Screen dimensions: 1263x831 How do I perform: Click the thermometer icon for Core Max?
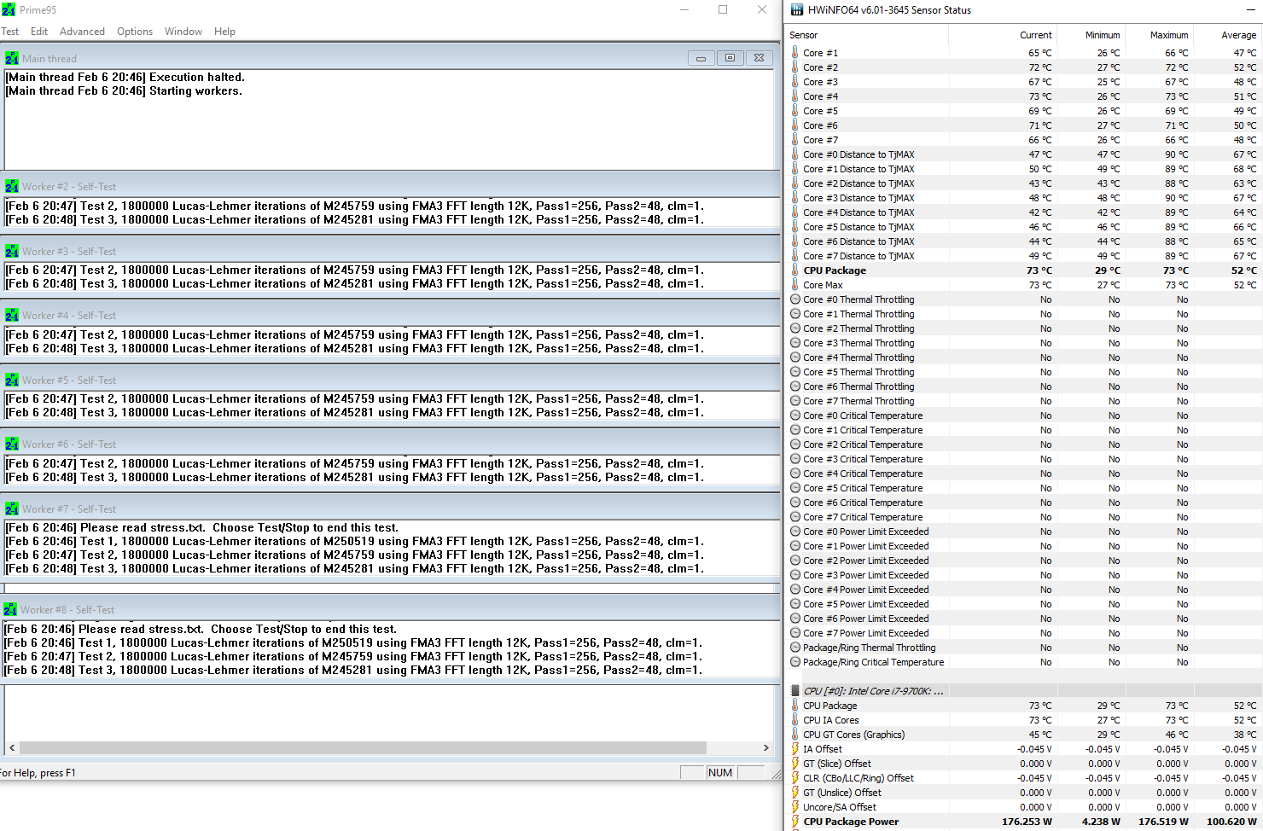(x=795, y=284)
